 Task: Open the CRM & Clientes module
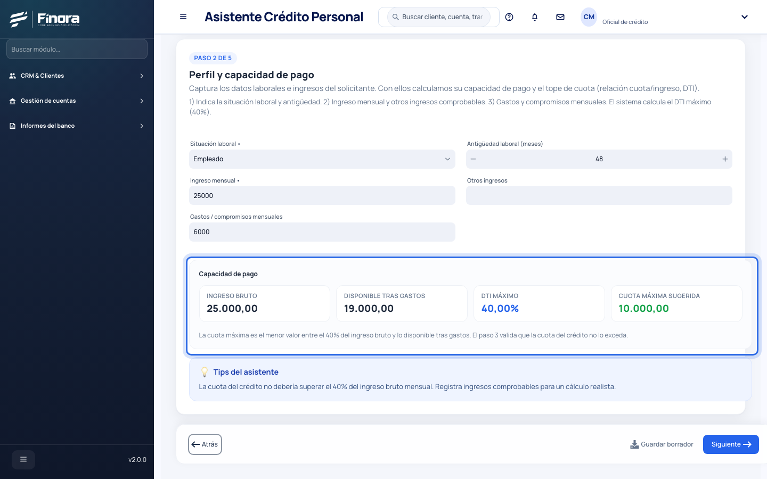pos(77,76)
